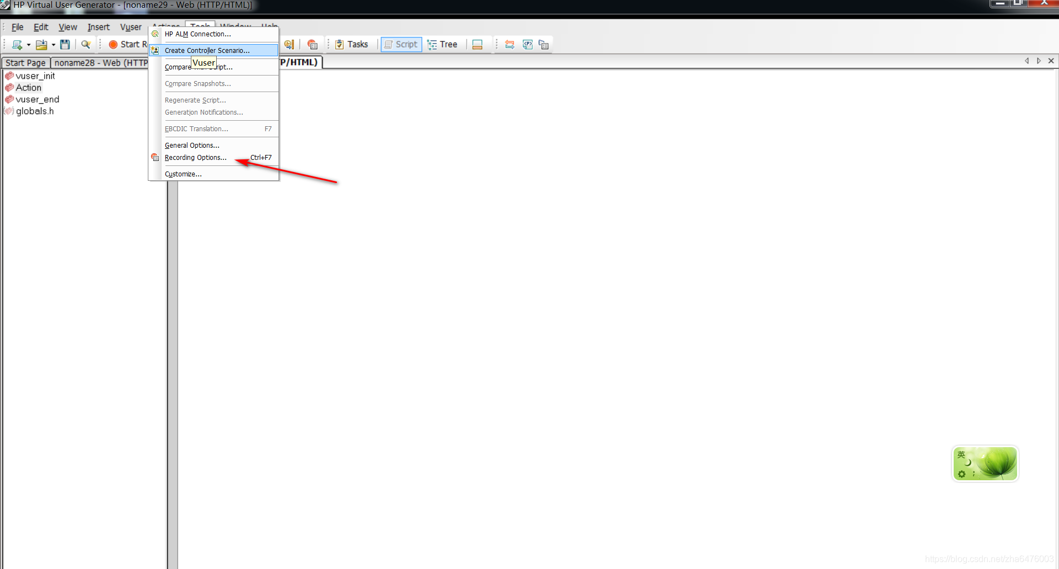Image resolution: width=1059 pixels, height=569 pixels.
Task: Click the Recording Options menu icon
Action: click(x=155, y=158)
